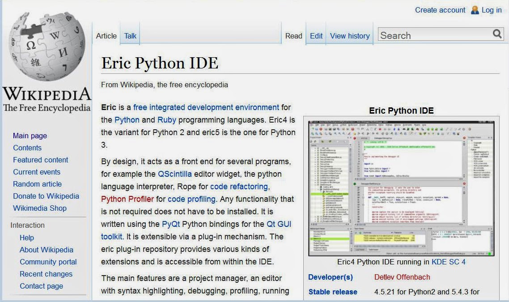Image resolution: width=509 pixels, height=302 pixels.
Task: Click the user icon beside Log in
Action: point(475,10)
